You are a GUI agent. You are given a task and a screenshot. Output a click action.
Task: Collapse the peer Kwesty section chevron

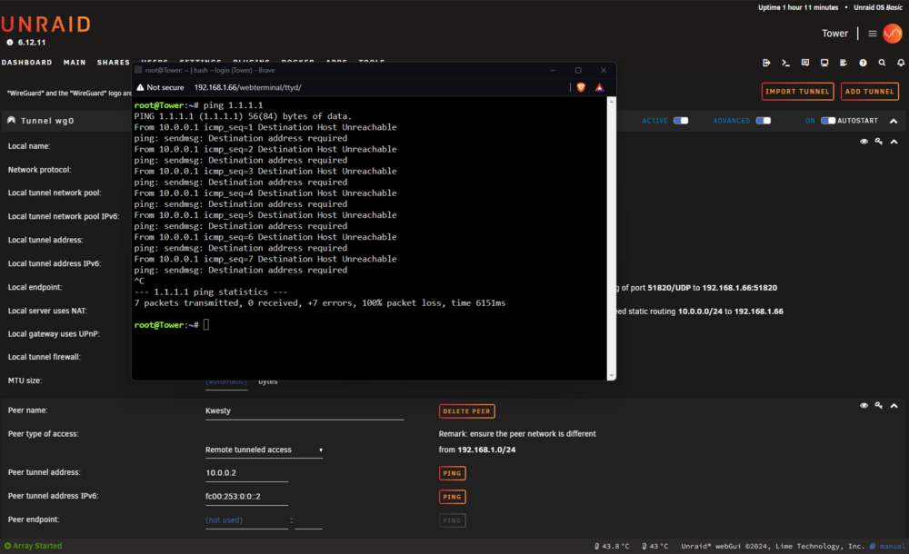(894, 406)
